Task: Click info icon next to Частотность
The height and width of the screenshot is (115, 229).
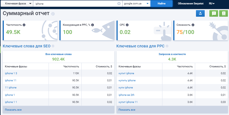Action: [x=24, y=25]
